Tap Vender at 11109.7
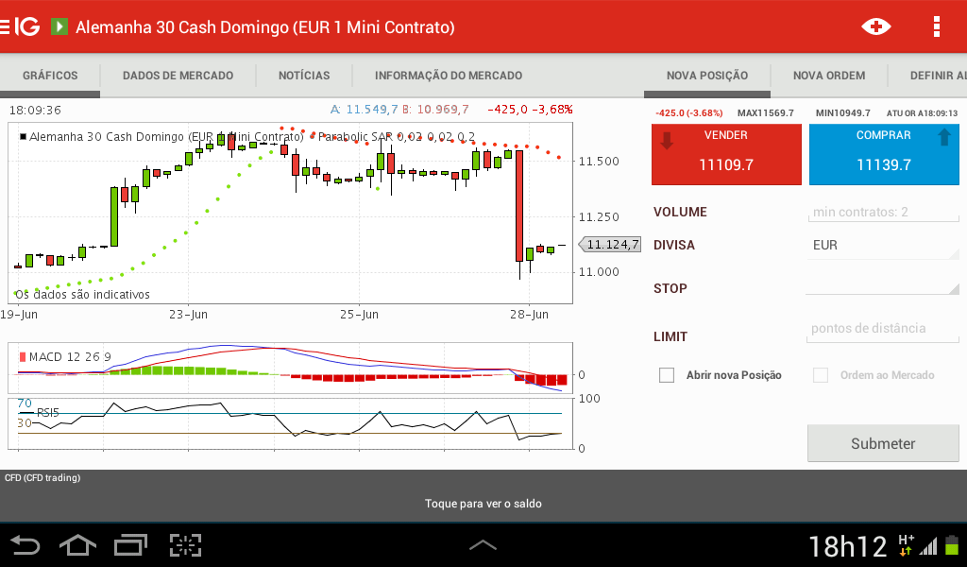Screen dimensions: 967x567 (726, 154)
